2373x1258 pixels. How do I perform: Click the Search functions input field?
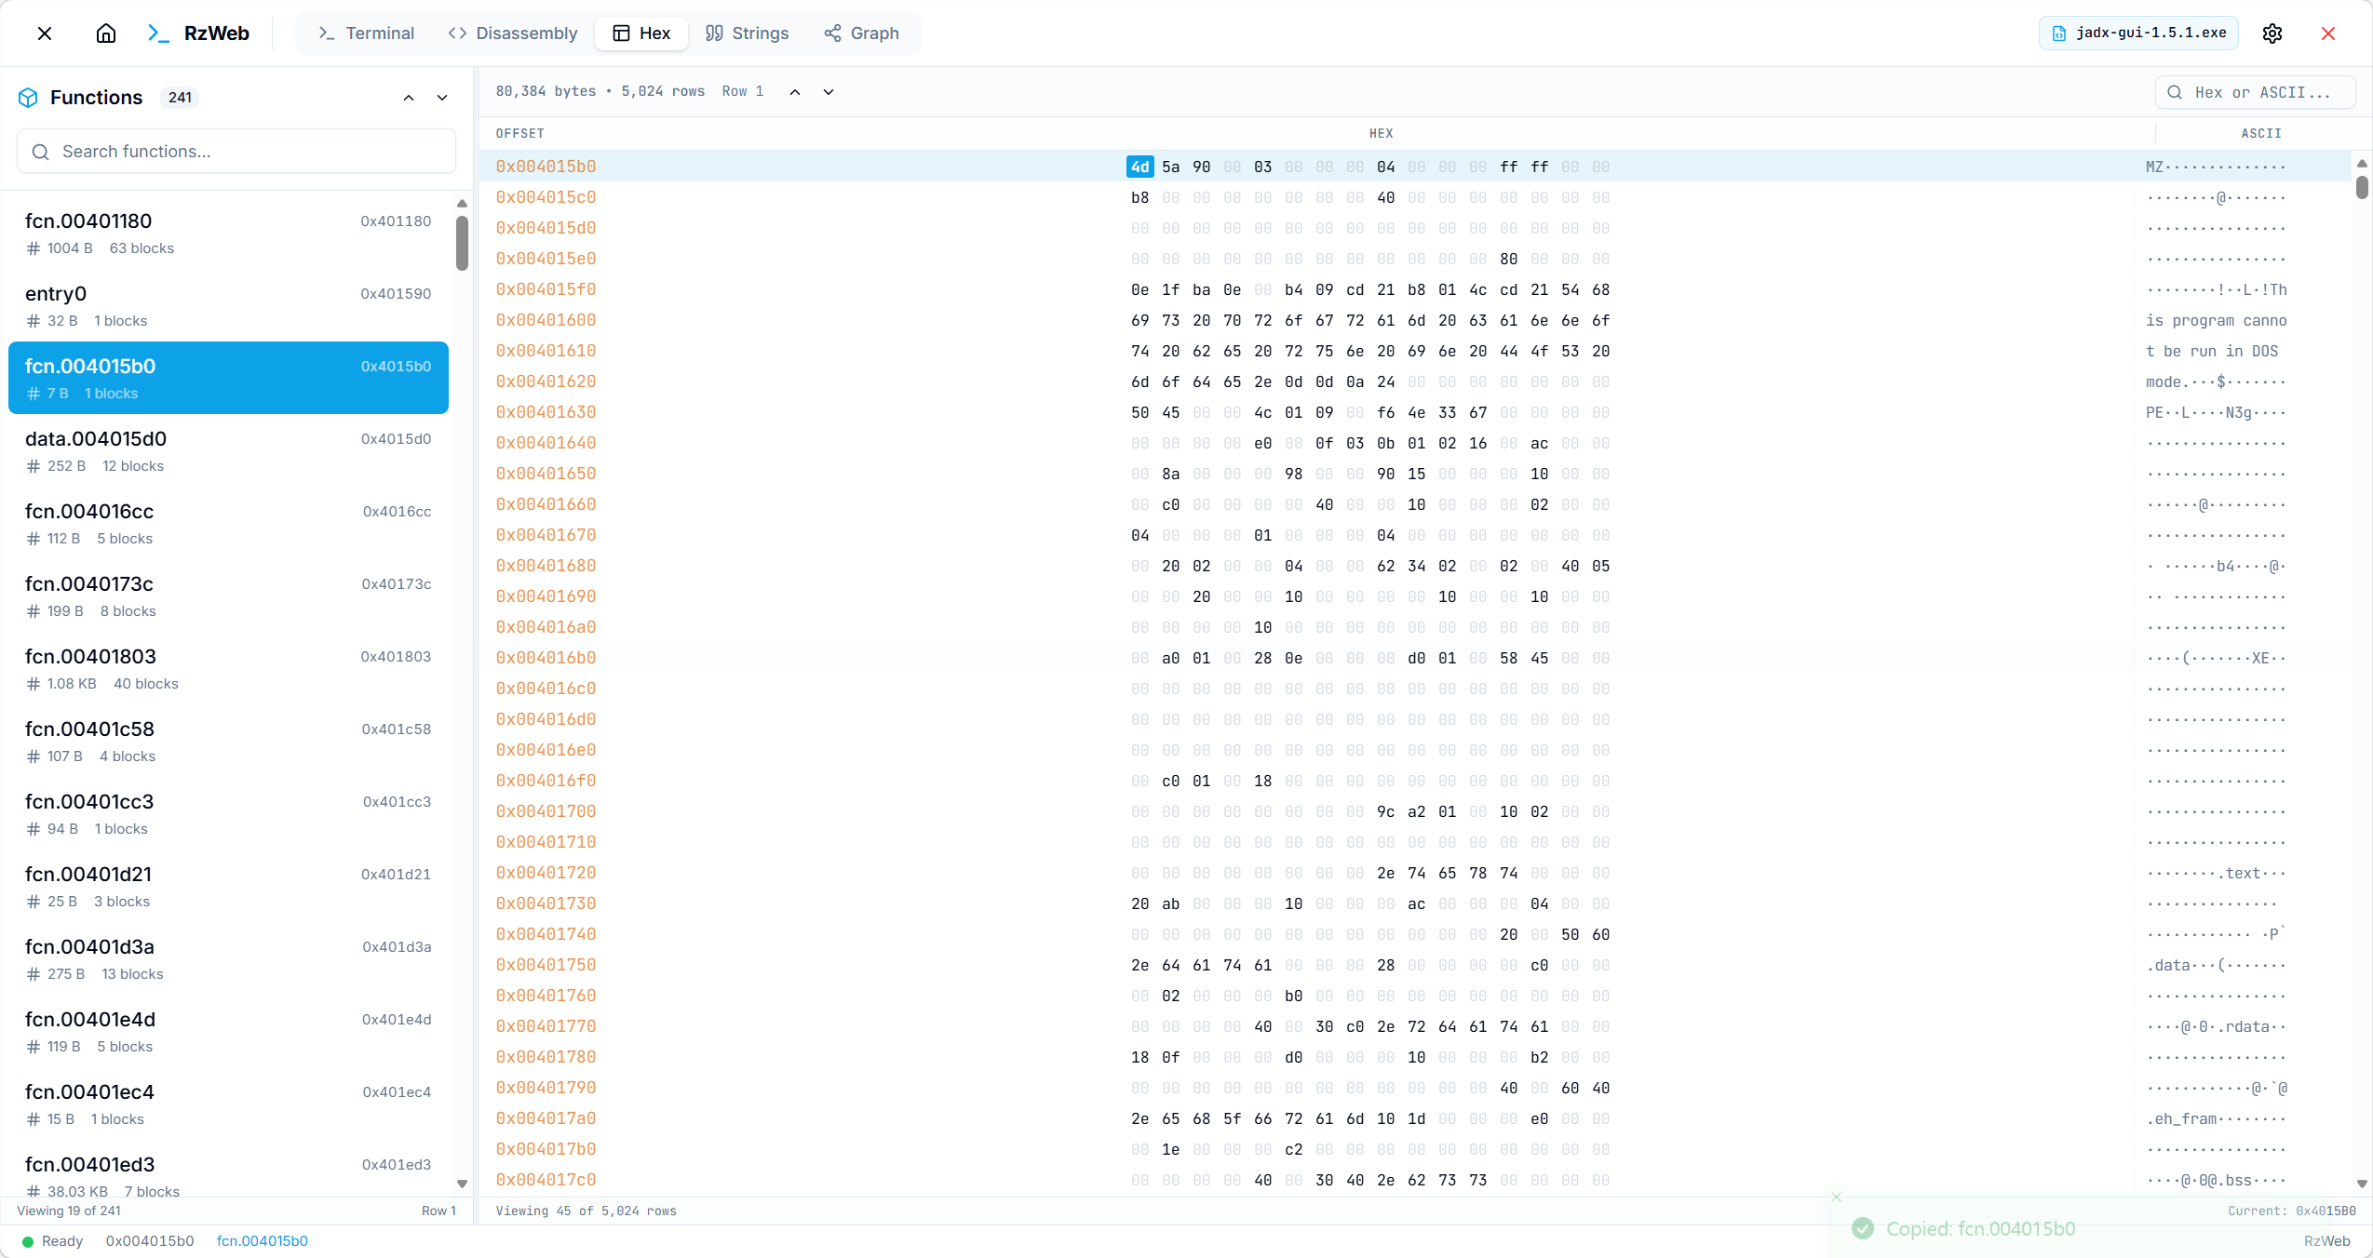coord(236,152)
